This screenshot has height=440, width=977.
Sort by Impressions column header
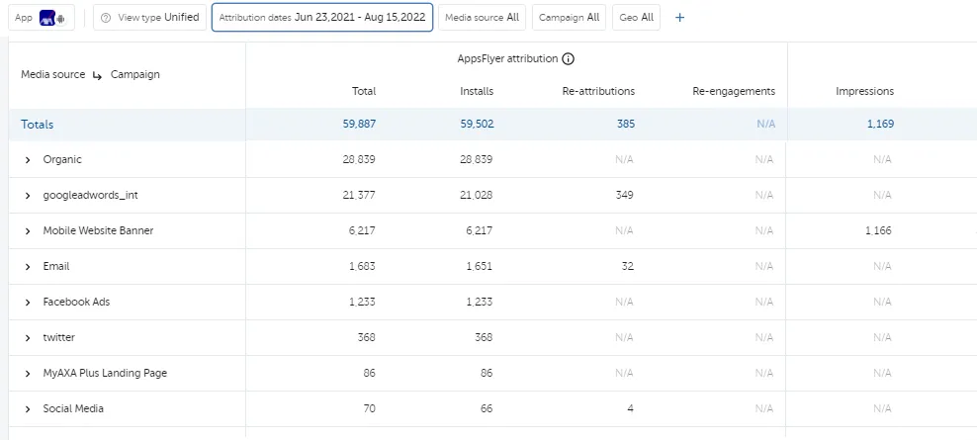(865, 91)
